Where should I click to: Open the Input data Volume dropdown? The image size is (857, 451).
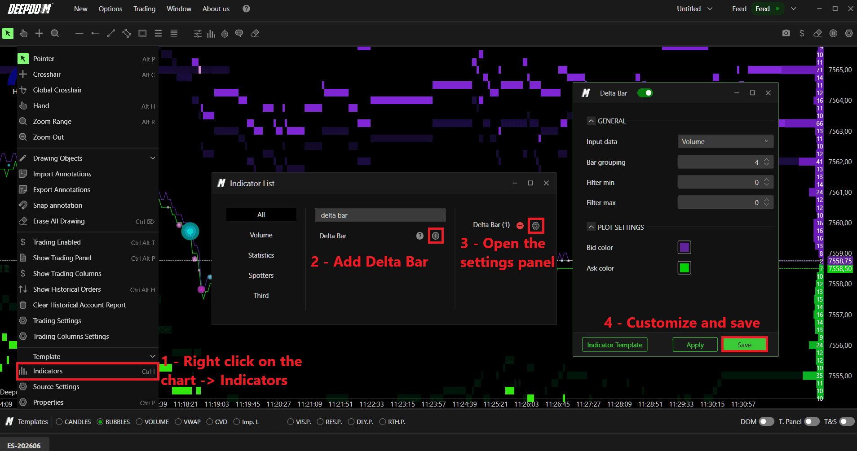click(x=725, y=141)
